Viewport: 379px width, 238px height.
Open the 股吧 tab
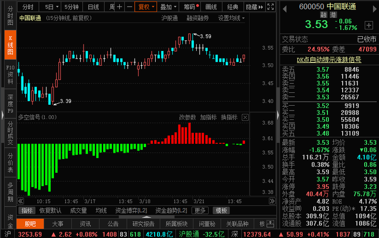[30, 224]
